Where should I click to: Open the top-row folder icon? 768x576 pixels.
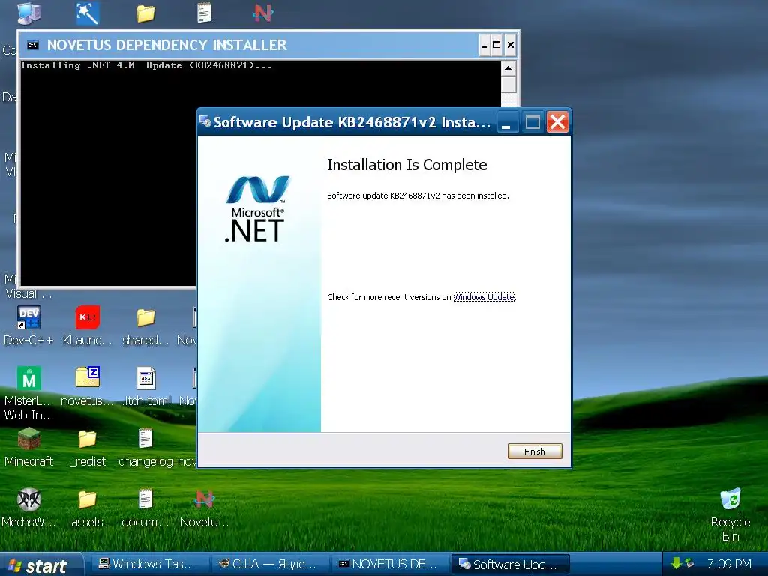pos(145,13)
